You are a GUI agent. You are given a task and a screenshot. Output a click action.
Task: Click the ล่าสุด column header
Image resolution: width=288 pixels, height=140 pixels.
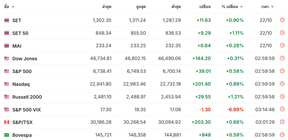(x=107, y=7)
